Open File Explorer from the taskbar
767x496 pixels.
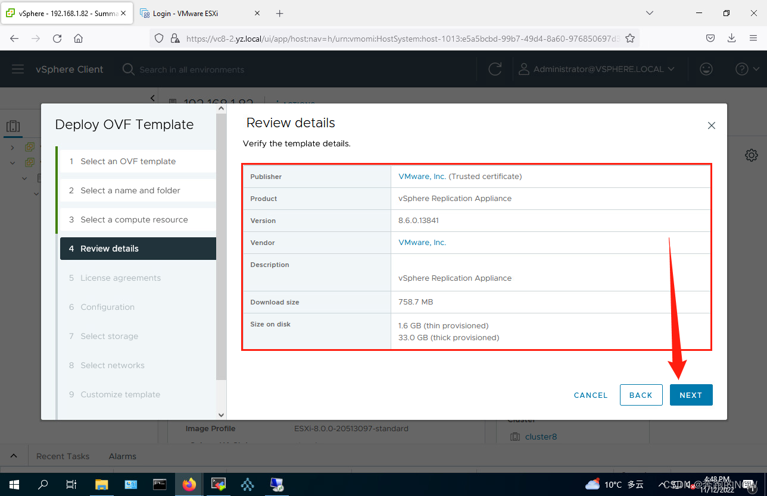coord(102,484)
